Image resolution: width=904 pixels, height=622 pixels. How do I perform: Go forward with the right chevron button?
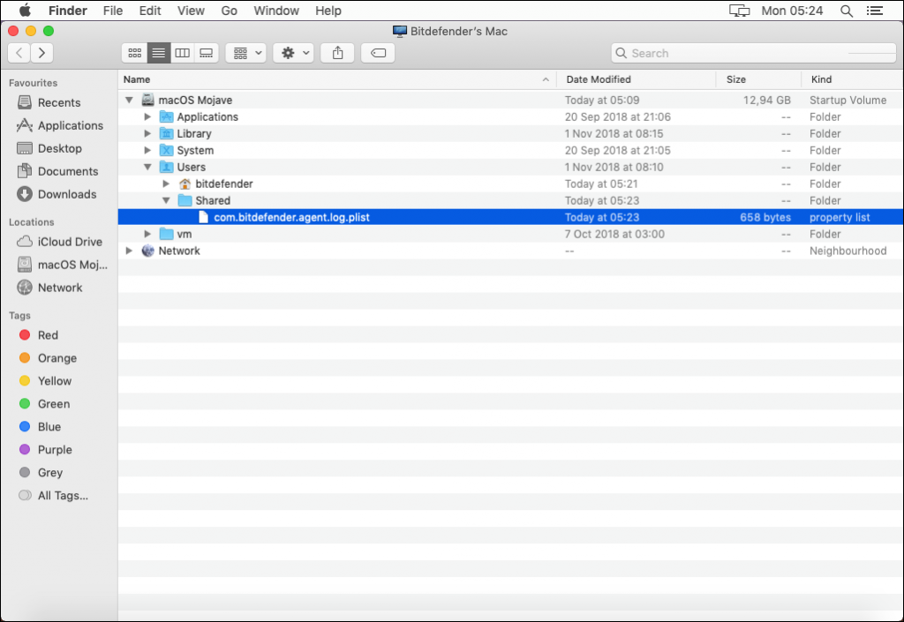(x=41, y=53)
